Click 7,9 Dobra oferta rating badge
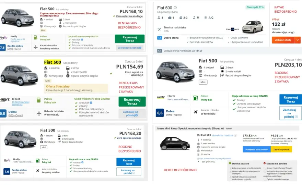302x185 pixels. coord(160,38)
